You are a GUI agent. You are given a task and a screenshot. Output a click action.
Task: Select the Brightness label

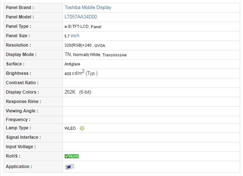[19, 73]
